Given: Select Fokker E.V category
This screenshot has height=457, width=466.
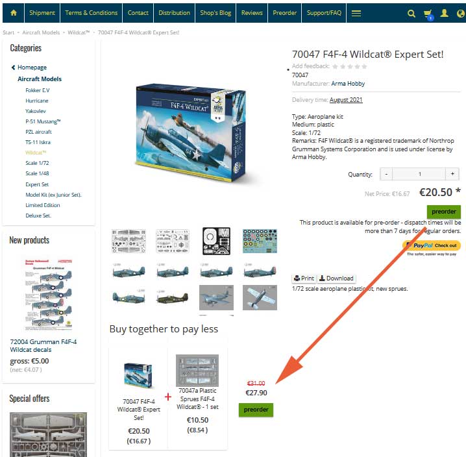Looking at the screenshot, I should pos(38,90).
